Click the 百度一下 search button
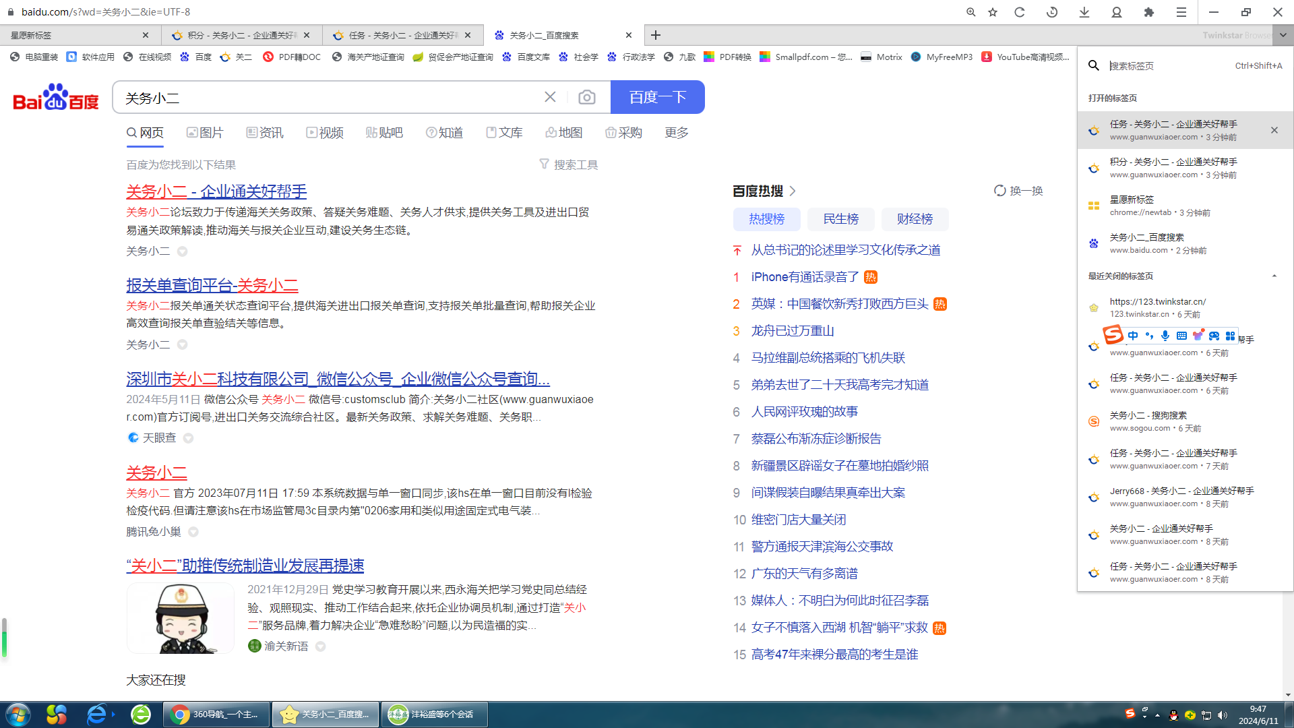 [658, 97]
